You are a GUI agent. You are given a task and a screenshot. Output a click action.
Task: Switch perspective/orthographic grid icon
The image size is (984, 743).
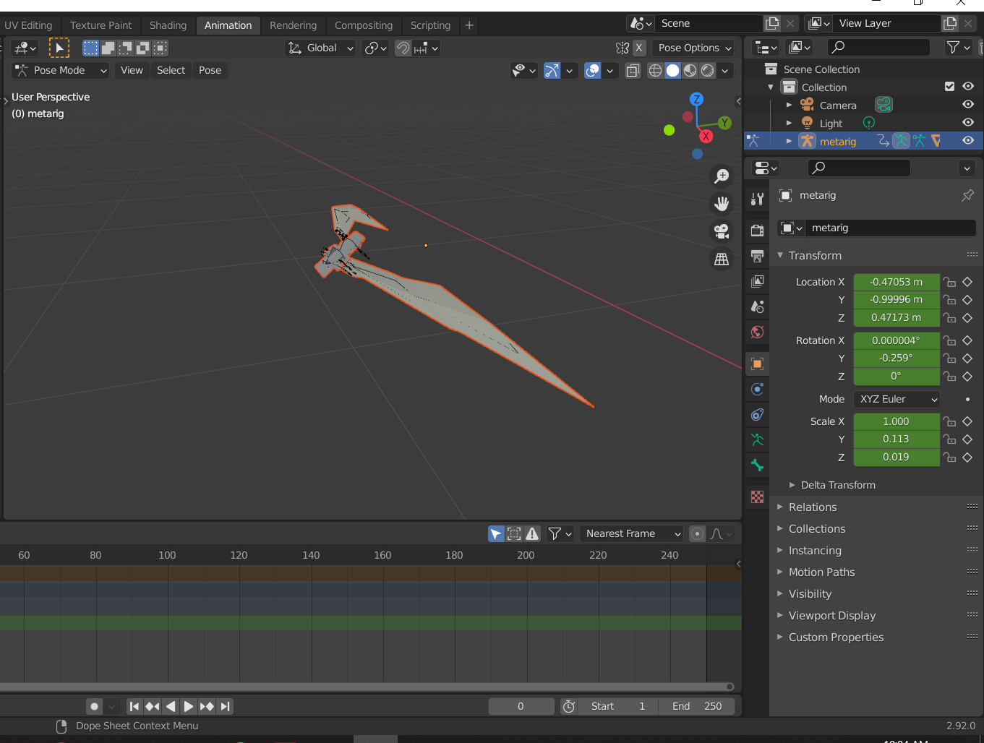(x=721, y=259)
